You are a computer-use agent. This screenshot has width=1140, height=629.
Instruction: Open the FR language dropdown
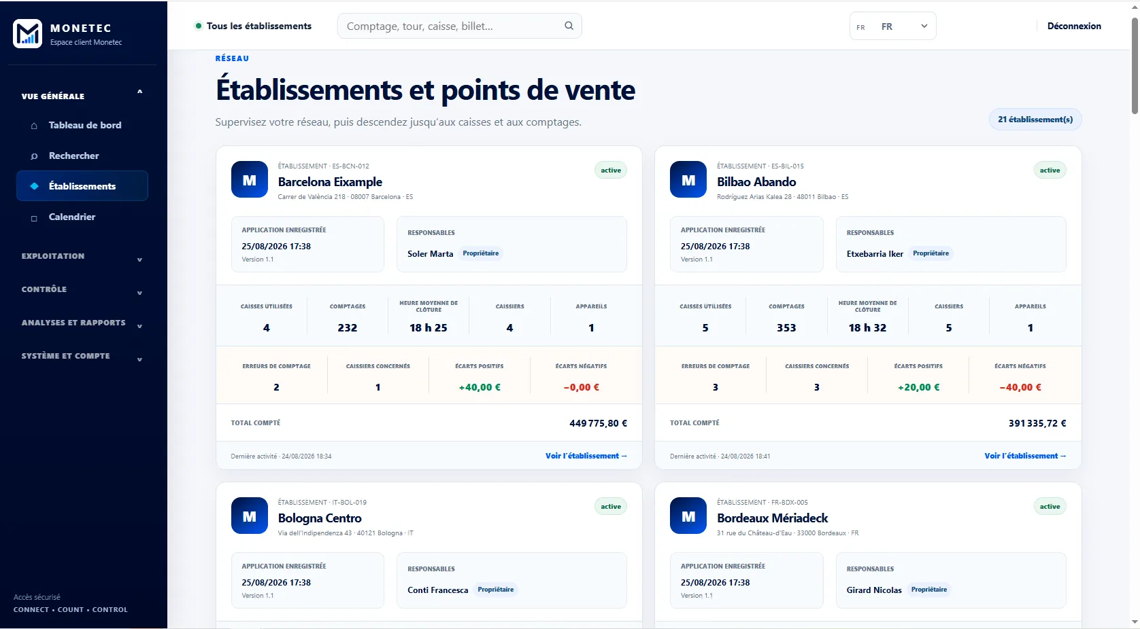pos(892,26)
